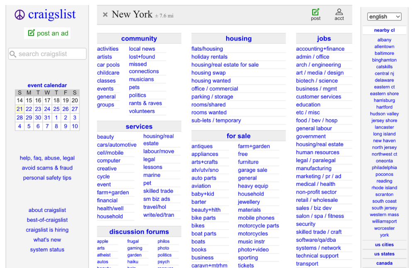Go to philadelphia nearby site
415x268 pixels.
(x=384, y=167)
